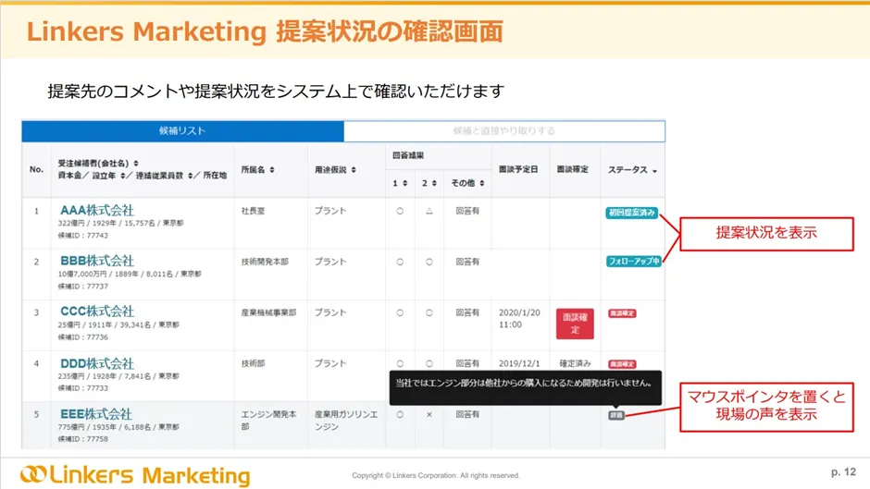This screenshot has width=870, height=489.
Task: Sort by 連結従業員数 arrow
Action: (x=191, y=176)
